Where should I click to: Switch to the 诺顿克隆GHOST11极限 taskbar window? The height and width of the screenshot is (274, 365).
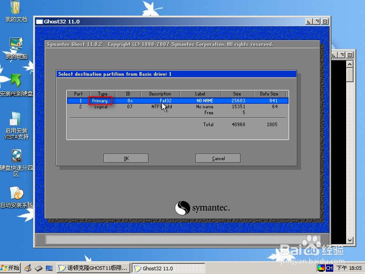(x=93, y=268)
